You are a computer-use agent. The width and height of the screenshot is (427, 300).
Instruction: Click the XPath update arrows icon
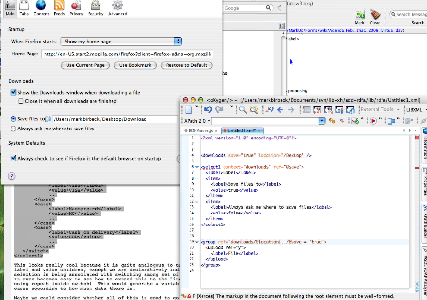[x=342, y=121]
